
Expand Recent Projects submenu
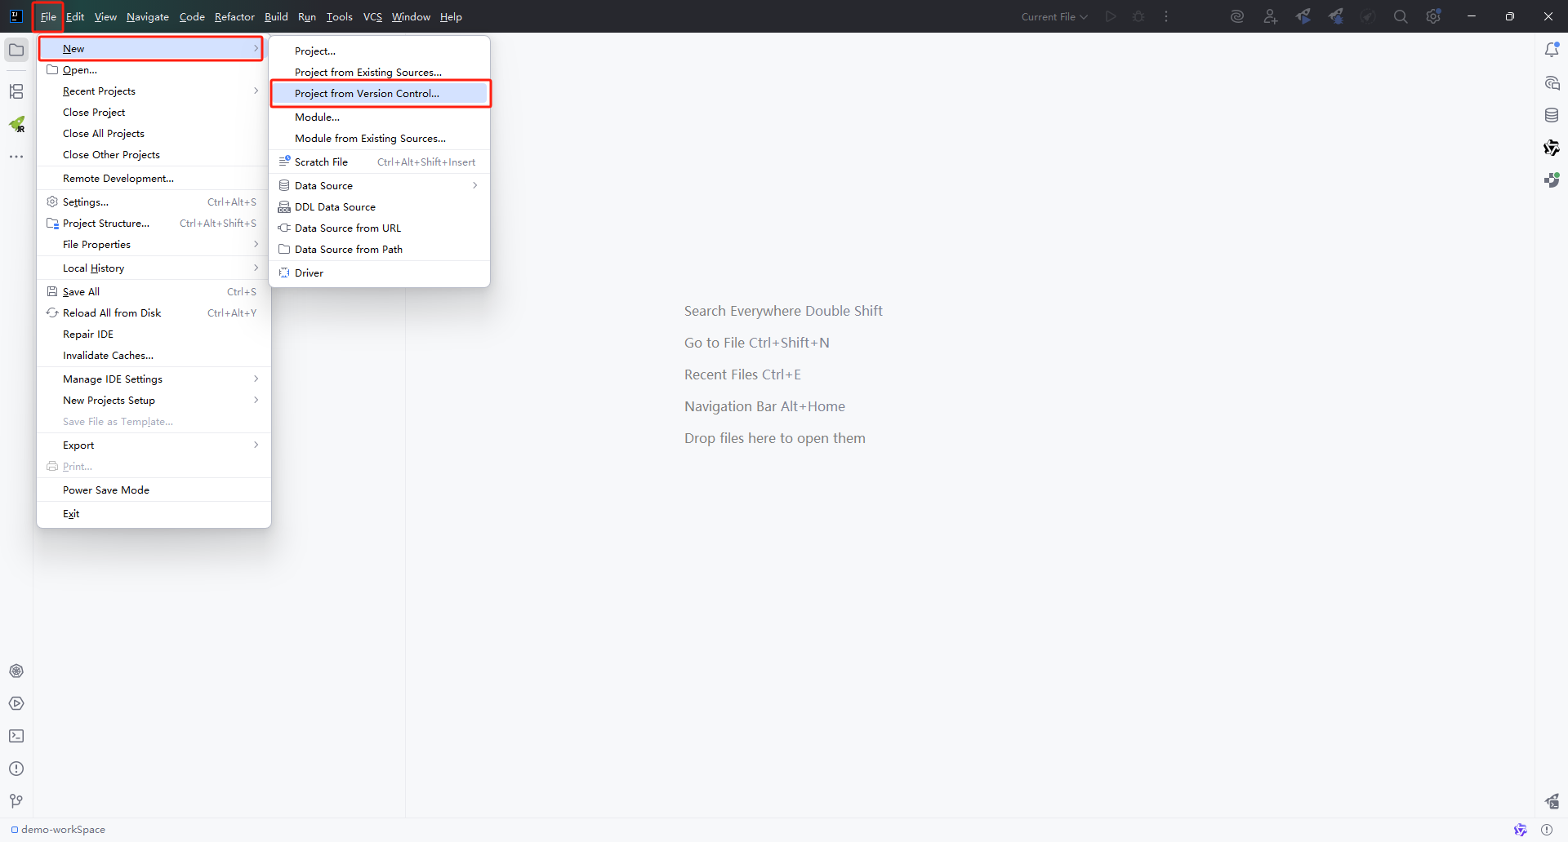[154, 91]
